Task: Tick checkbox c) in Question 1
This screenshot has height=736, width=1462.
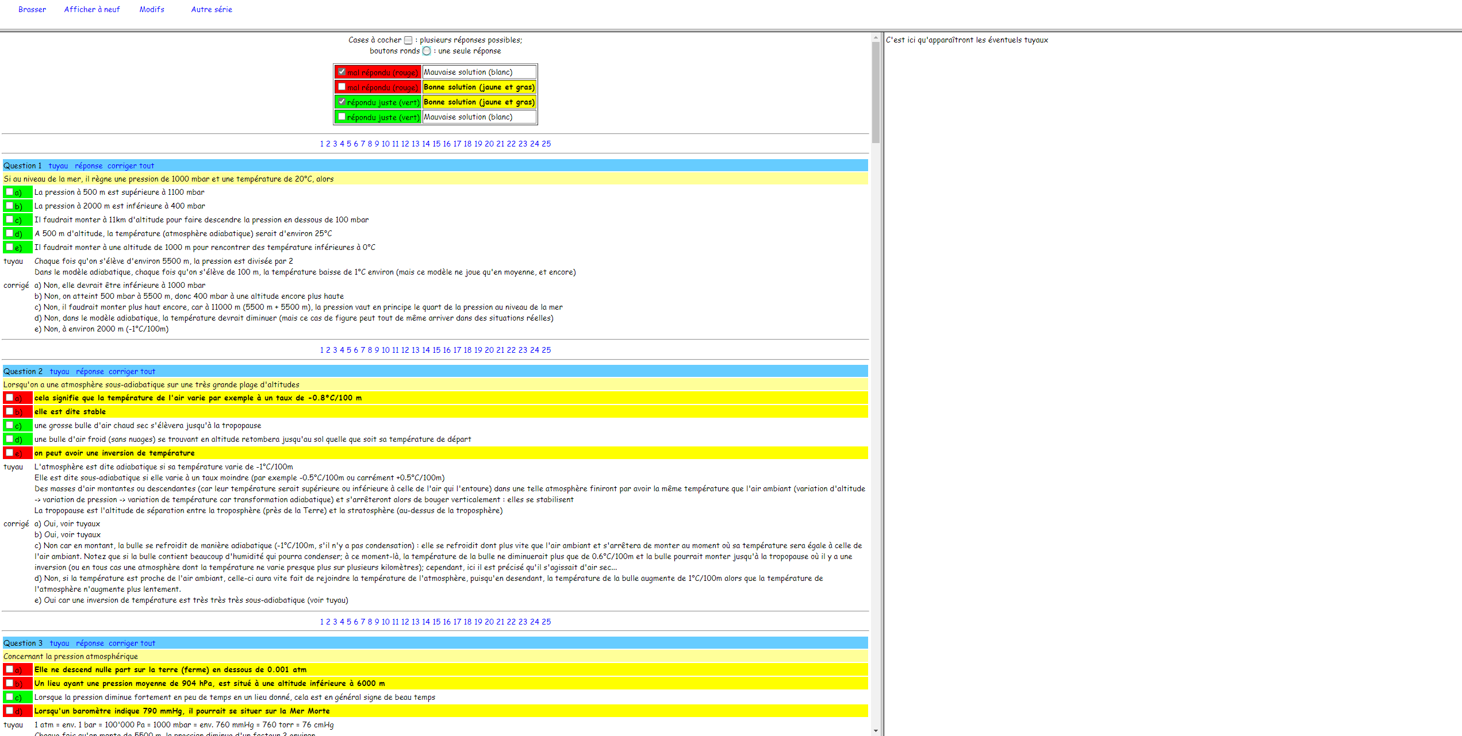Action: 10,219
